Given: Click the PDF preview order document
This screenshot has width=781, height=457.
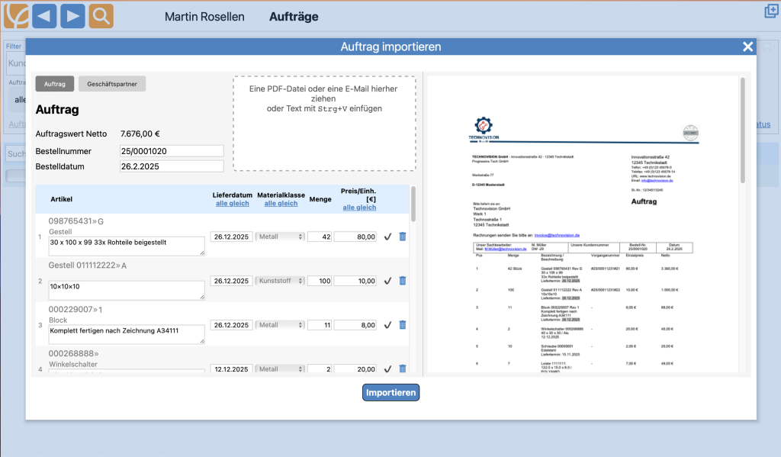Looking at the screenshot, I should (x=583, y=224).
